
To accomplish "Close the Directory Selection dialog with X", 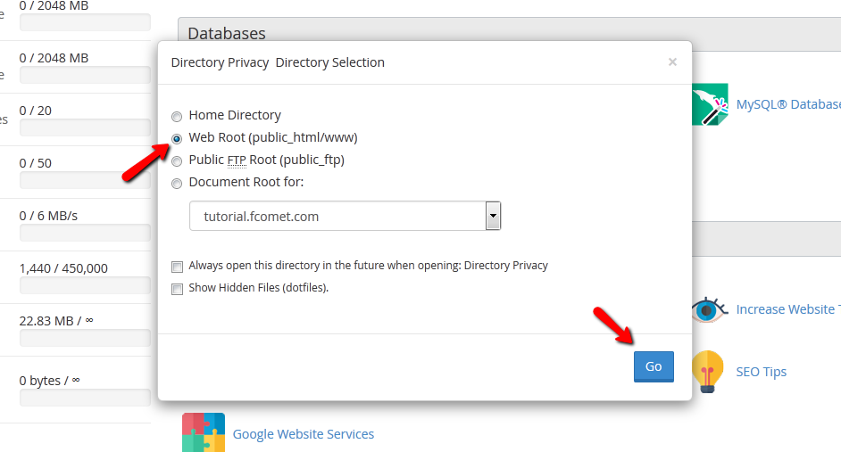I will pos(672,62).
